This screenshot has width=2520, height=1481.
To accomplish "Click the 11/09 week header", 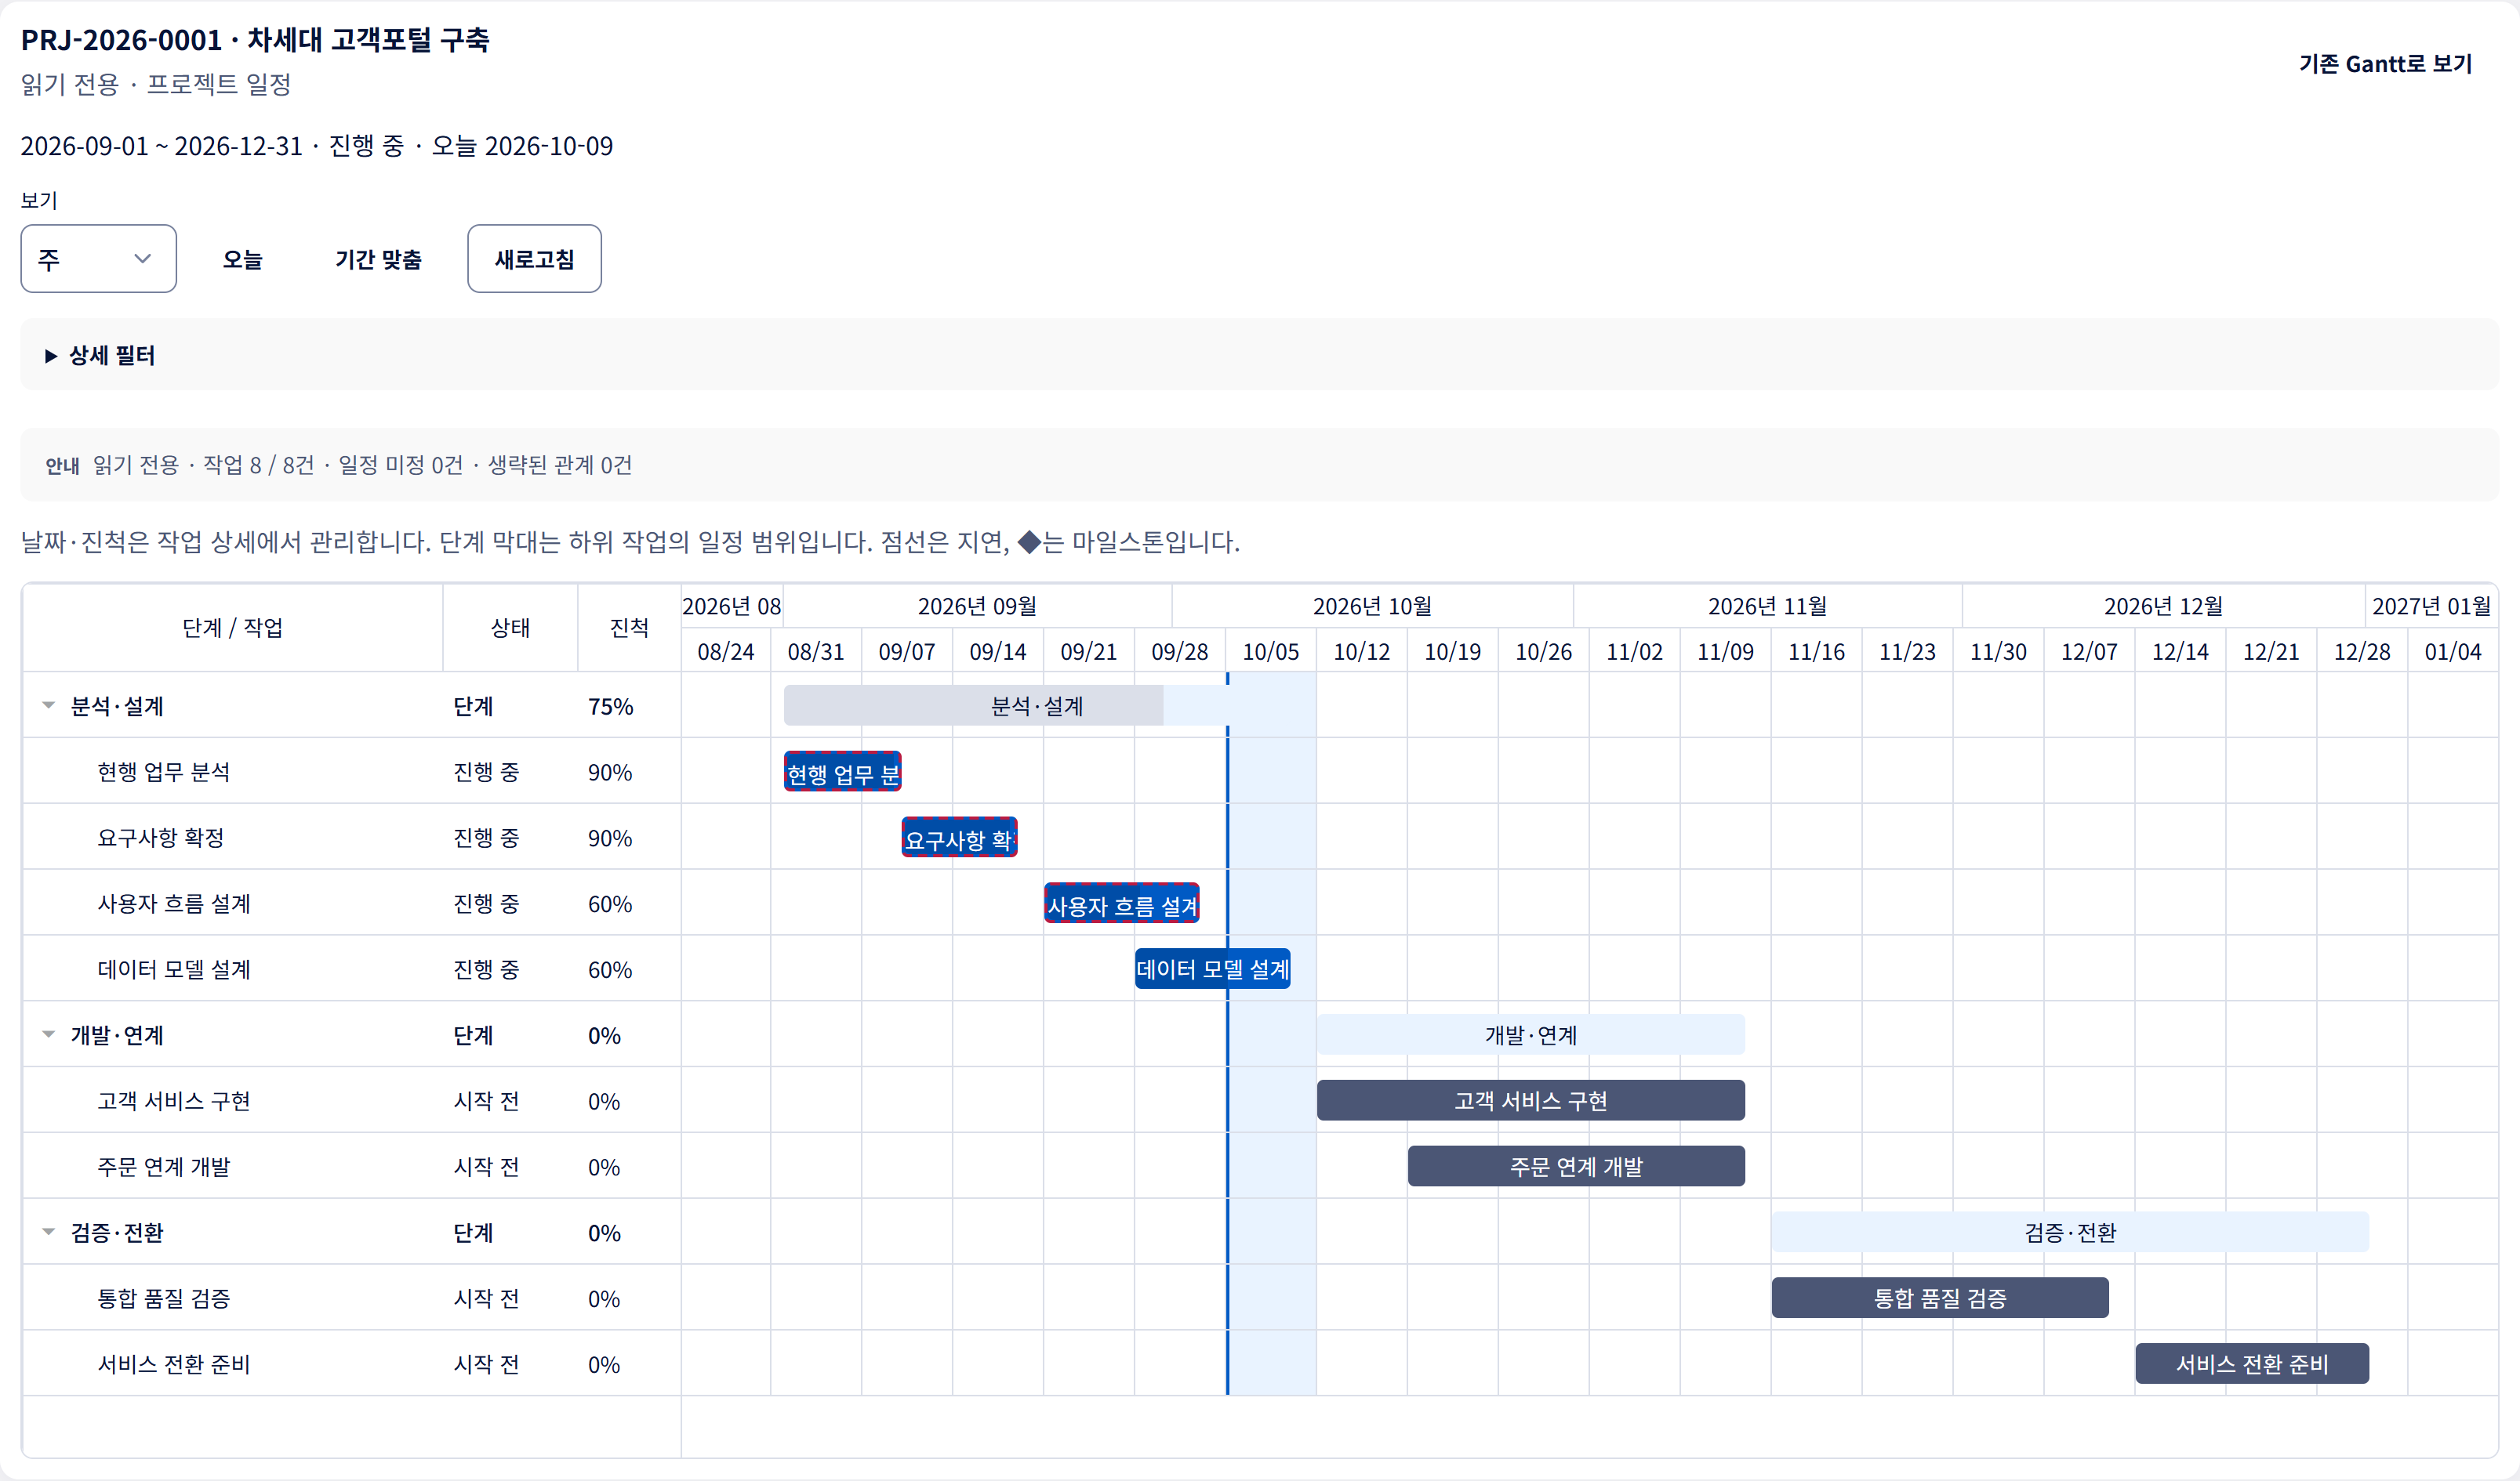I will 1726,651.
